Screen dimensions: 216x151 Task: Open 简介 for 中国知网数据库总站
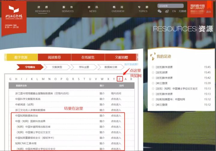pos(102,116)
